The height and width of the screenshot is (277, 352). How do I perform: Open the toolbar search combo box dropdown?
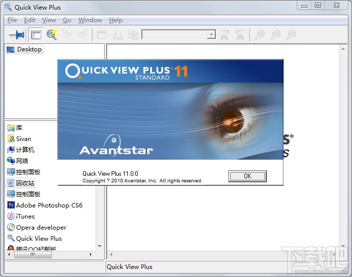coord(211,35)
